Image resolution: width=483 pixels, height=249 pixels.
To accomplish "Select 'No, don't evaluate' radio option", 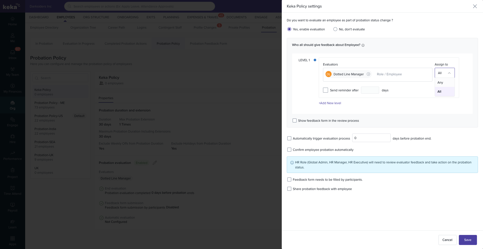I will 335,29.
